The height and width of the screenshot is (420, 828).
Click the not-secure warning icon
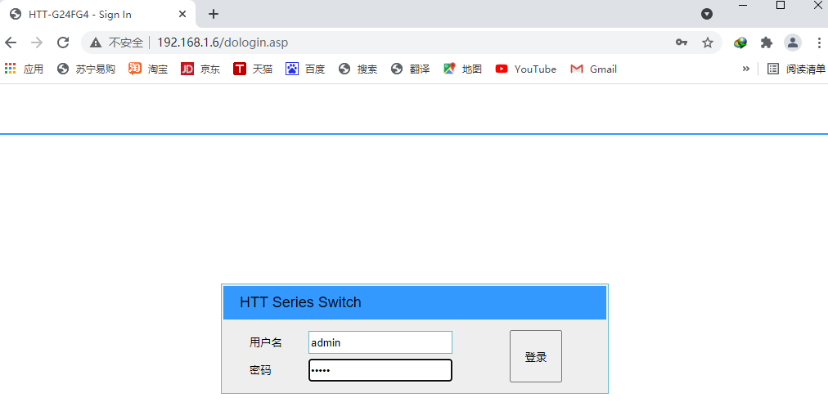(x=96, y=42)
